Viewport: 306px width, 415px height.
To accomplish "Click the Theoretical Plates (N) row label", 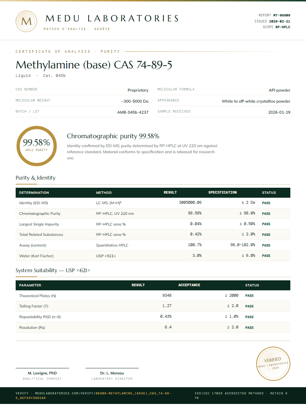I will point(38,296).
